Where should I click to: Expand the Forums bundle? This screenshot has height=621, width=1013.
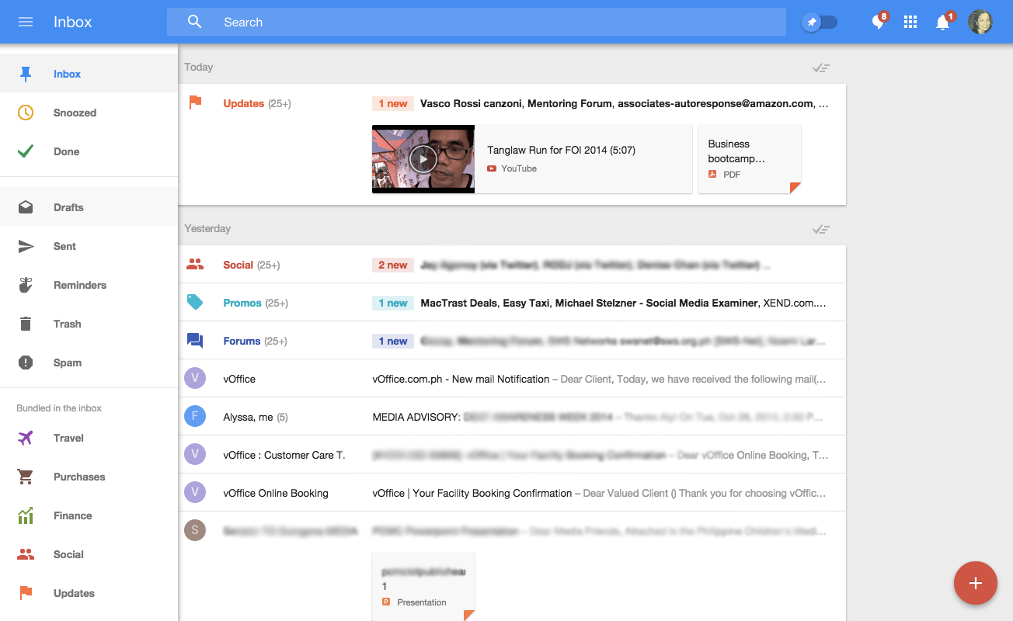(x=512, y=341)
